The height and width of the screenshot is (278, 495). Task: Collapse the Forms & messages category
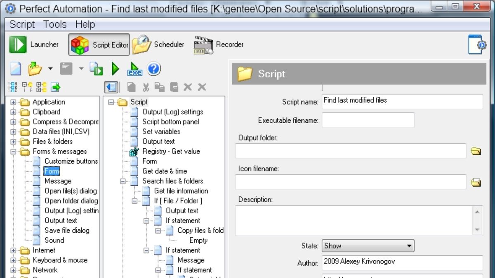pyautogui.click(x=14, y=151)
